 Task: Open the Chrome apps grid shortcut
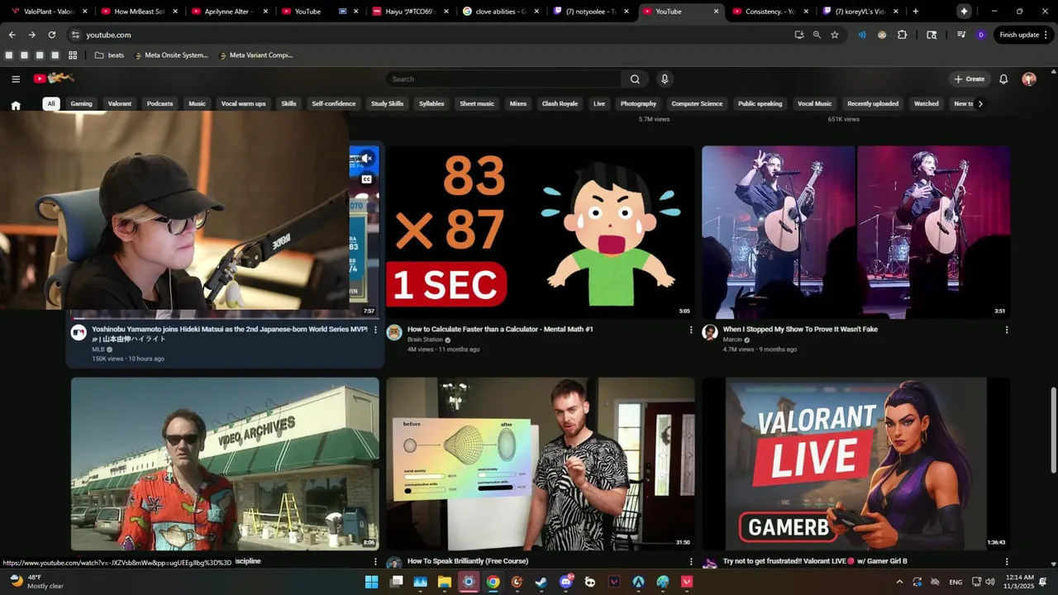click(73, 55)
